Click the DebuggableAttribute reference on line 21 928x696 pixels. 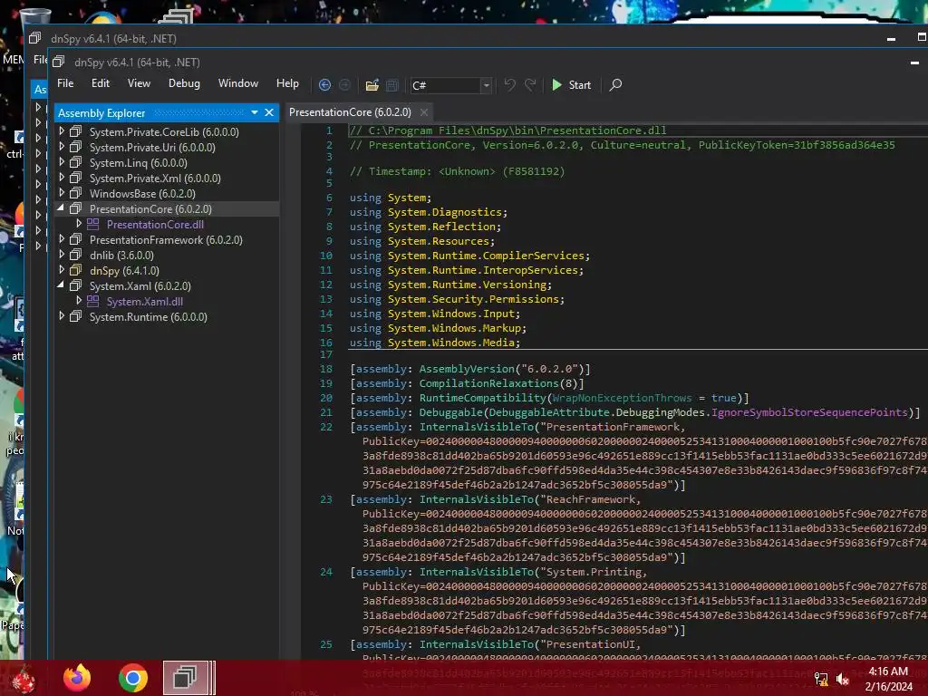(549, 412)
